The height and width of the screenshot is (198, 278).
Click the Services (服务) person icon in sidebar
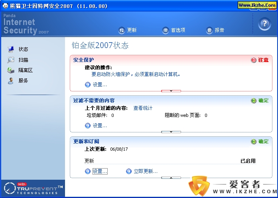pos(11,81)
